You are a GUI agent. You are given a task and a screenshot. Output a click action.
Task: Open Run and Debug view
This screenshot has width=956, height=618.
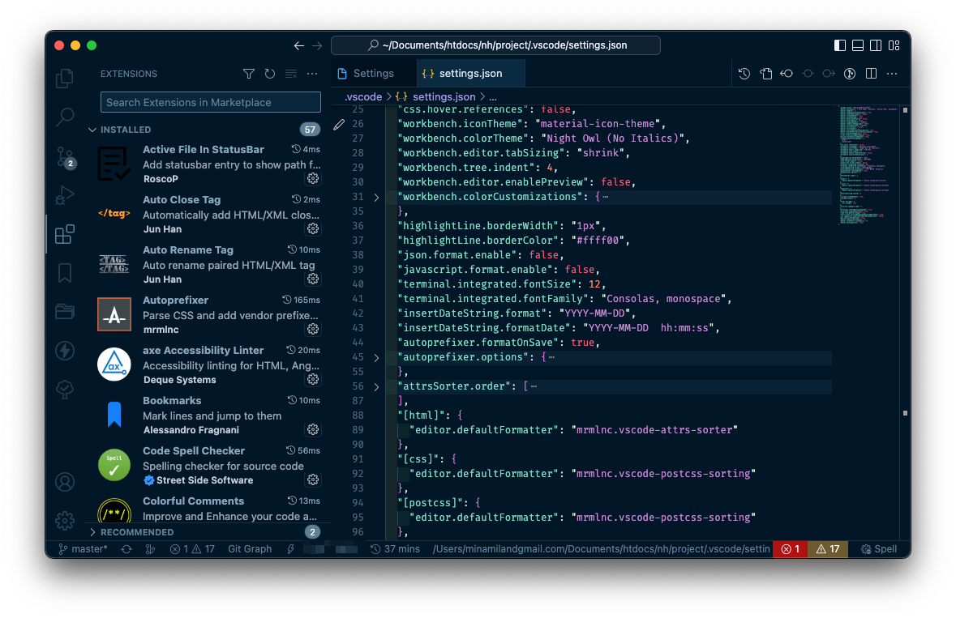(x=65, y=195)
